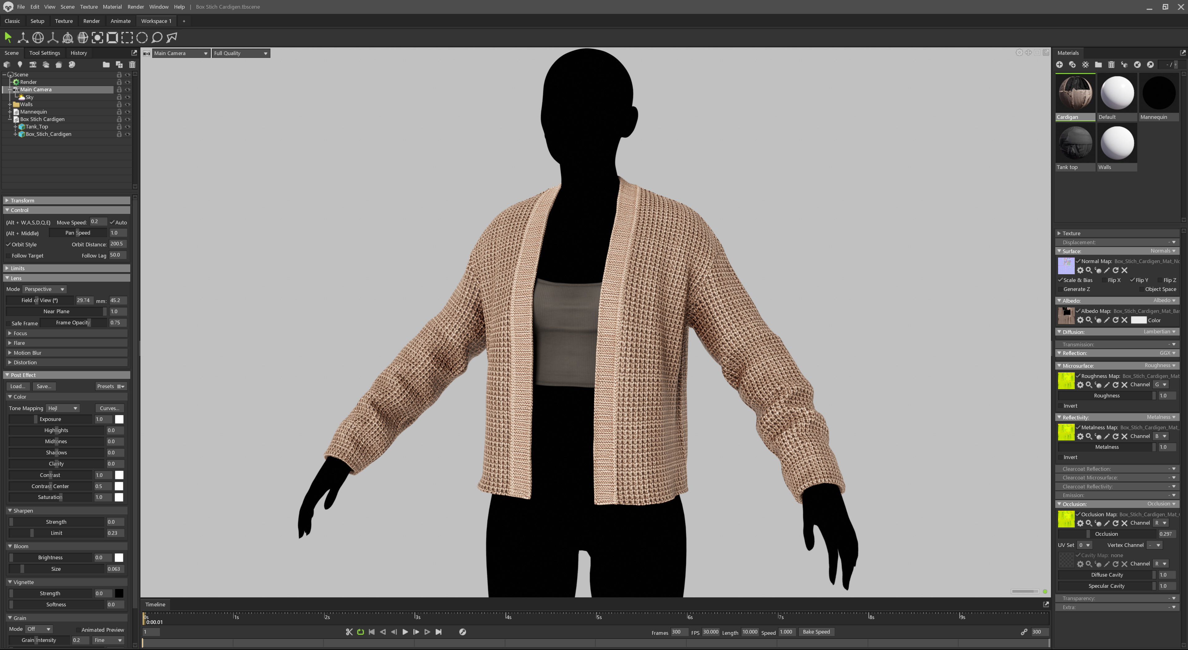Switch to the Tool Settings tab
Image resolution: width=1188 pixels, height=650 pixels.
click(44, 53)
